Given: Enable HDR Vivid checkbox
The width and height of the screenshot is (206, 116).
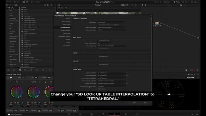Looking at the screenshot, I should coord(98,65).
